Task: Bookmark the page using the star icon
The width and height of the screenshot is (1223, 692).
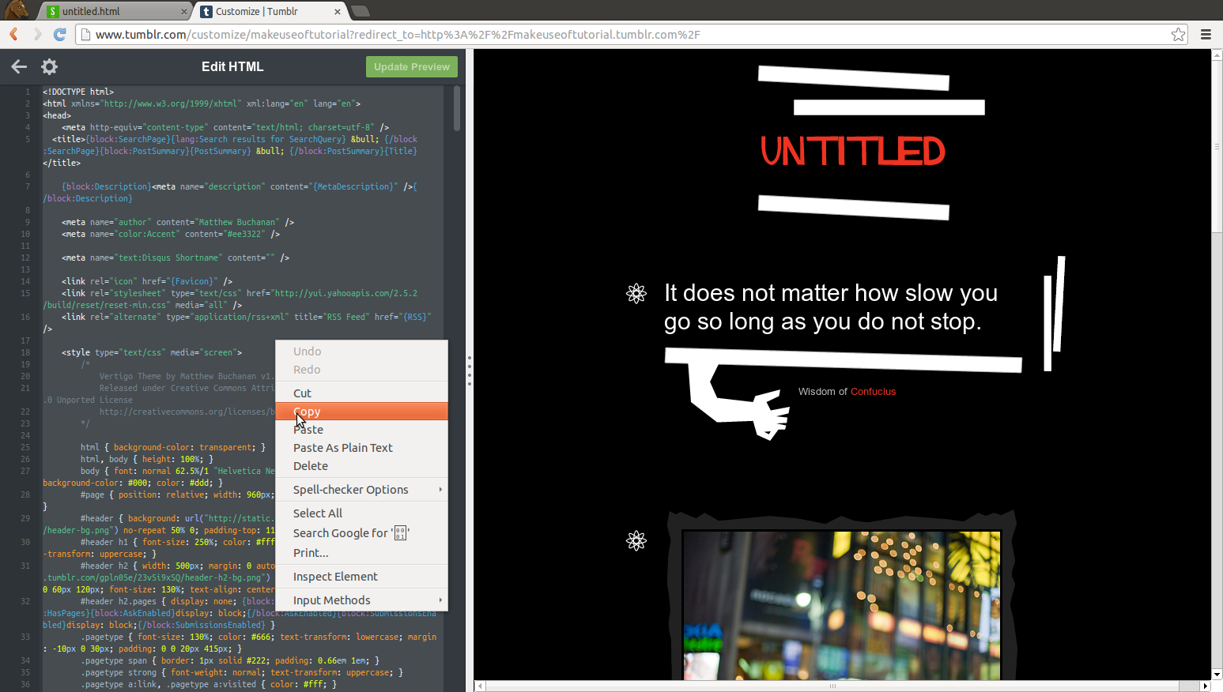Action: [1179, 34]
